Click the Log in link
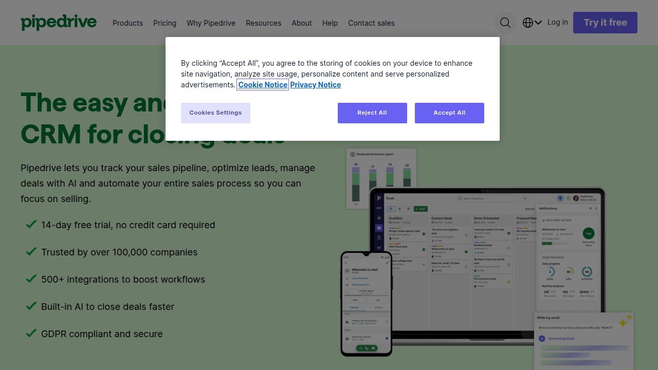Image resolution: width=658 pixels, height=370 pixels. click(x=558, y=22)
